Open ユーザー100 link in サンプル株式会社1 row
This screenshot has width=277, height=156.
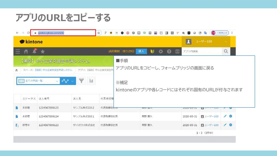pyautogui.click(x=211, y=116)
